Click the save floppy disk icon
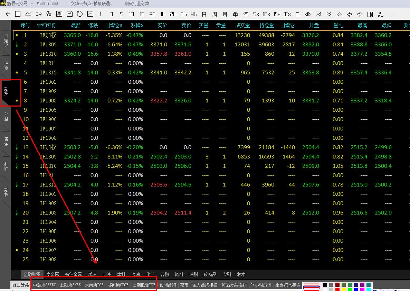Image resolution: width=410 pixels, height=291 pixels. click(69, 14)
